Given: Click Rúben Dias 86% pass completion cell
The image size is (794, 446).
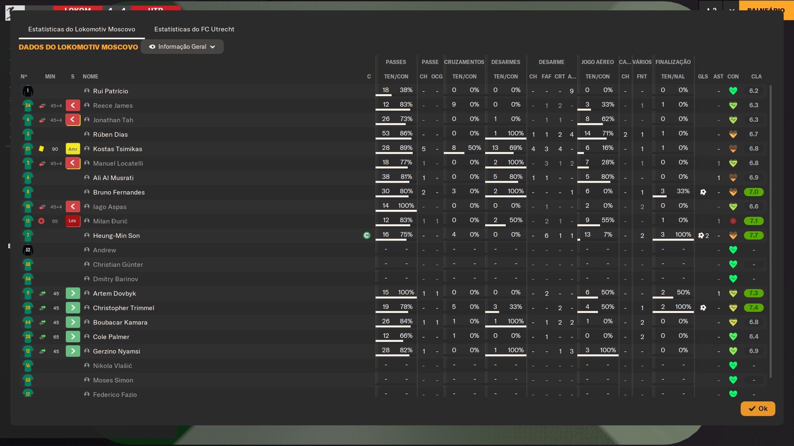Looking at the screenshot, I should [x=406, y=133].
